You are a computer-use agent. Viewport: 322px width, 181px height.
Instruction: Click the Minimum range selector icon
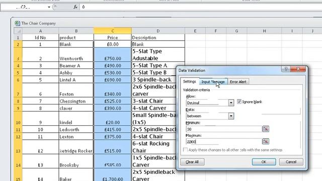click(x=266, y=129)
